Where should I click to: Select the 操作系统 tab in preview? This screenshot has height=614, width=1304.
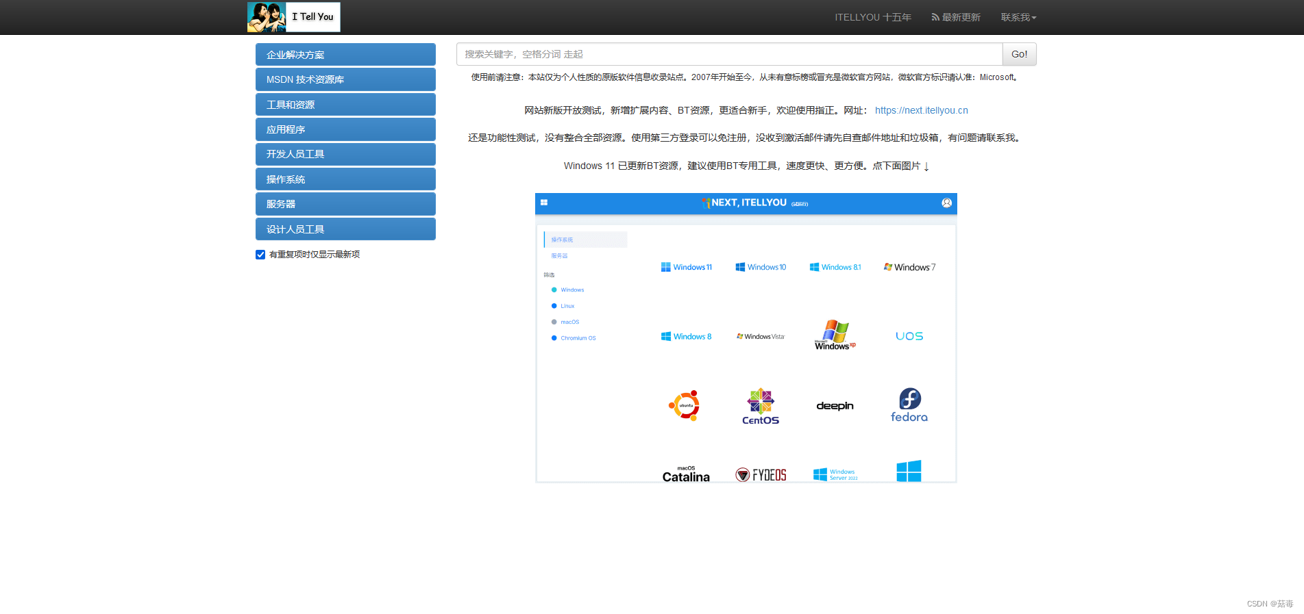(x=585, y=240)
